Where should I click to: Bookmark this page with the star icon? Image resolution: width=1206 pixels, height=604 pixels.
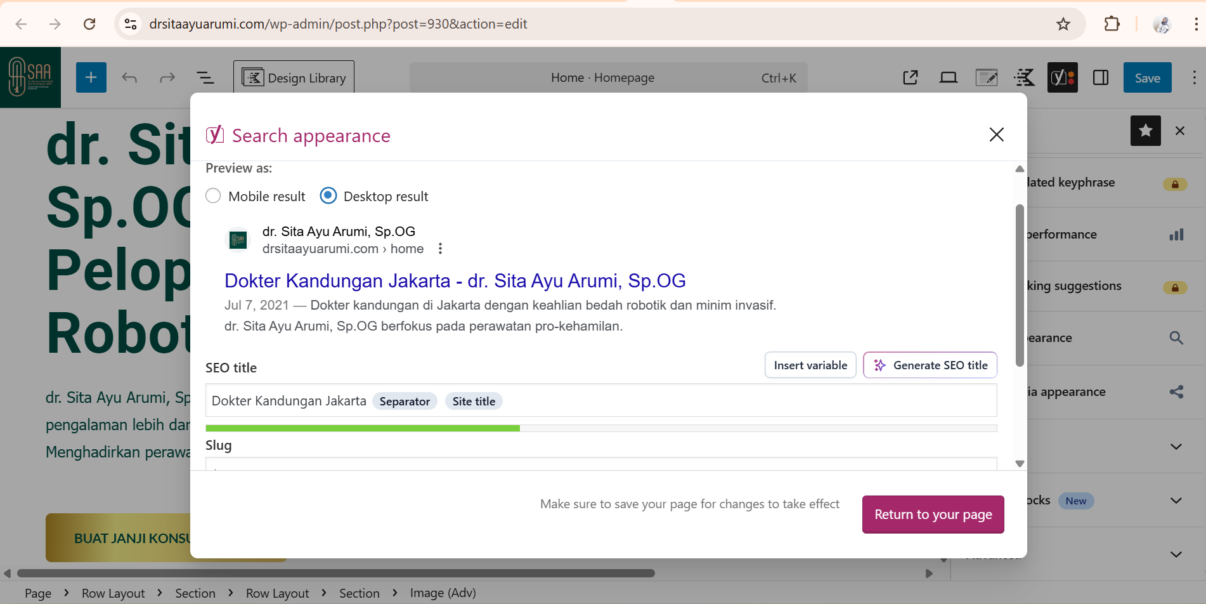tap(1063, 24)
